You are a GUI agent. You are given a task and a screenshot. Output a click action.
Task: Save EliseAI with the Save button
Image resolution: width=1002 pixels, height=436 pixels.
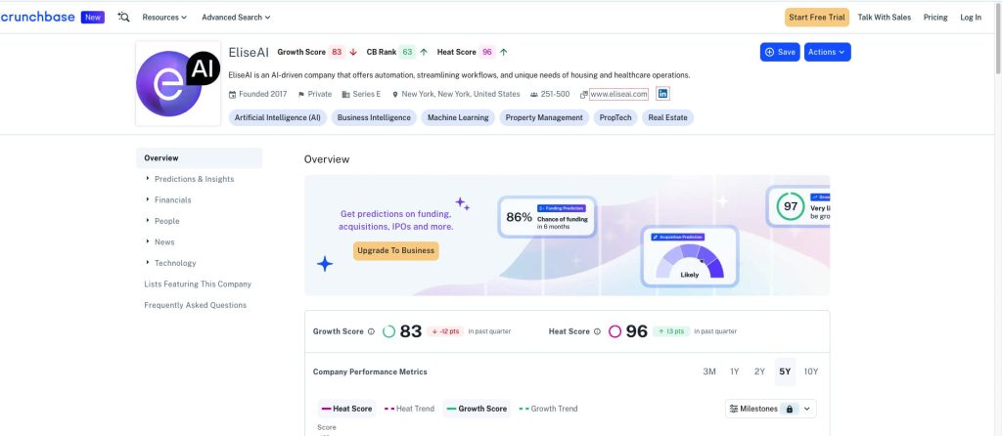(780, 53)
